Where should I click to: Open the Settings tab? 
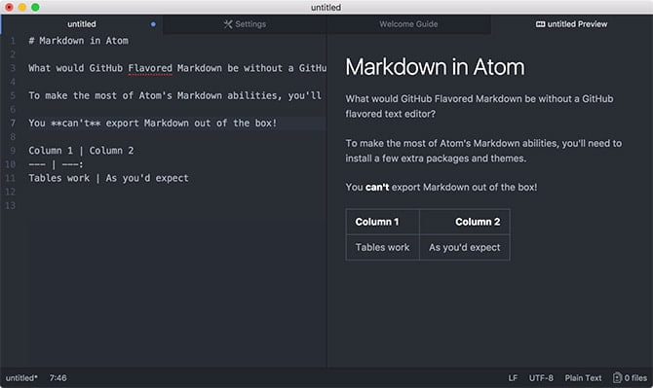(245, 24)
